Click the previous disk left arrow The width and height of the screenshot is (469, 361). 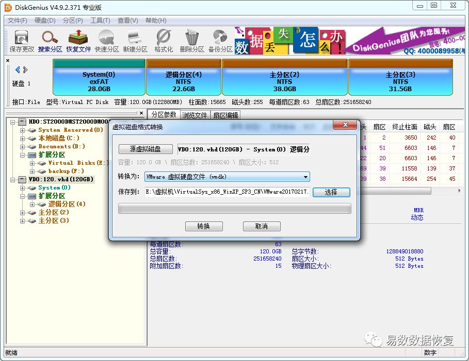[x=18, y=70]
